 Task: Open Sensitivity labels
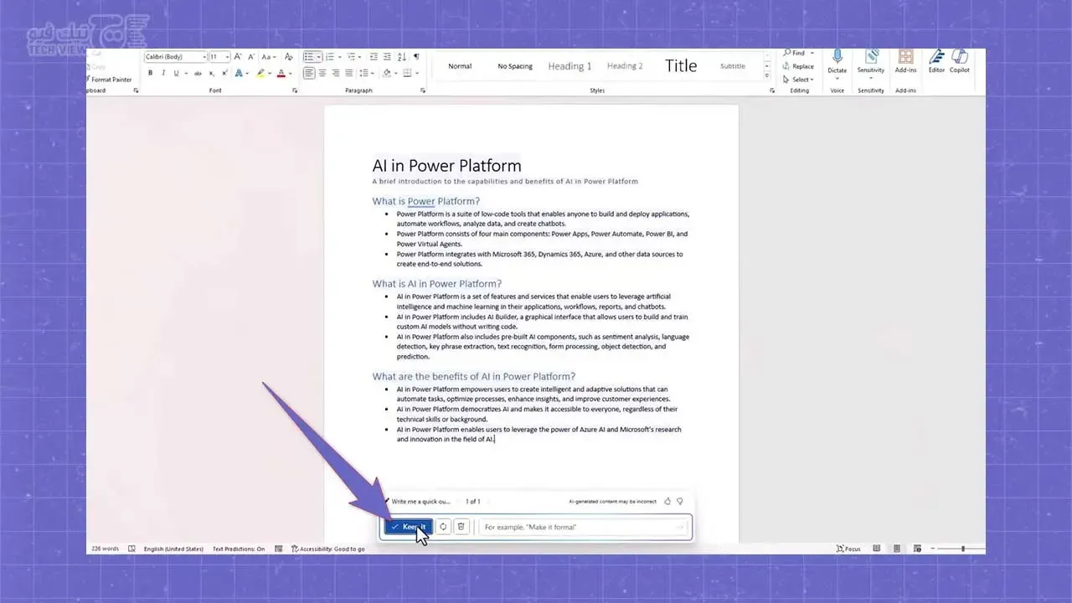coord(871,64)
